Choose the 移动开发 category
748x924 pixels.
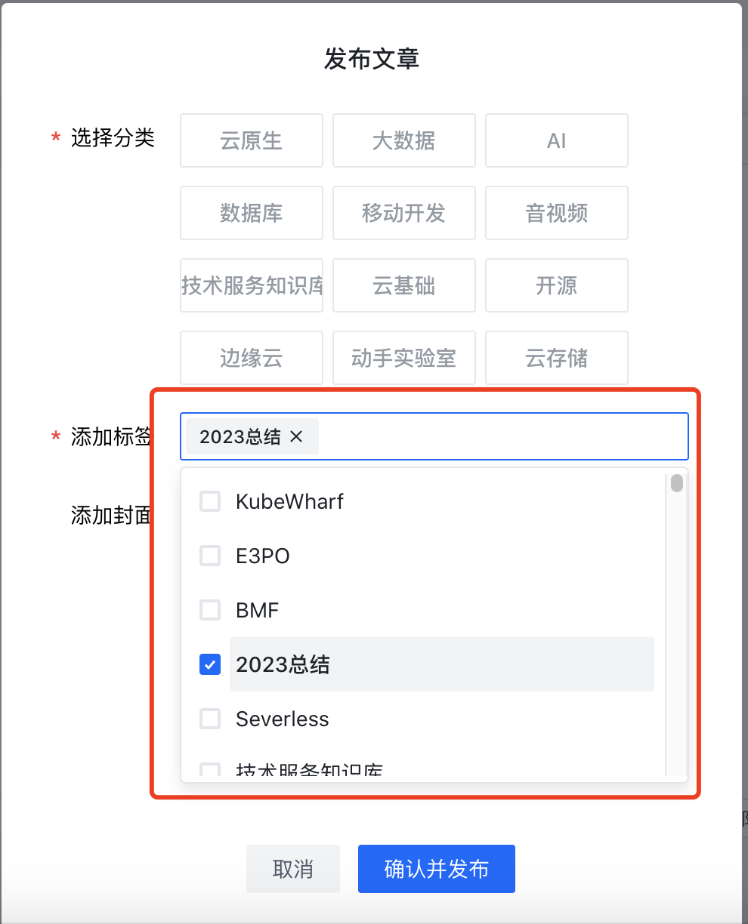pyautogui.click(x=404, y=213)
